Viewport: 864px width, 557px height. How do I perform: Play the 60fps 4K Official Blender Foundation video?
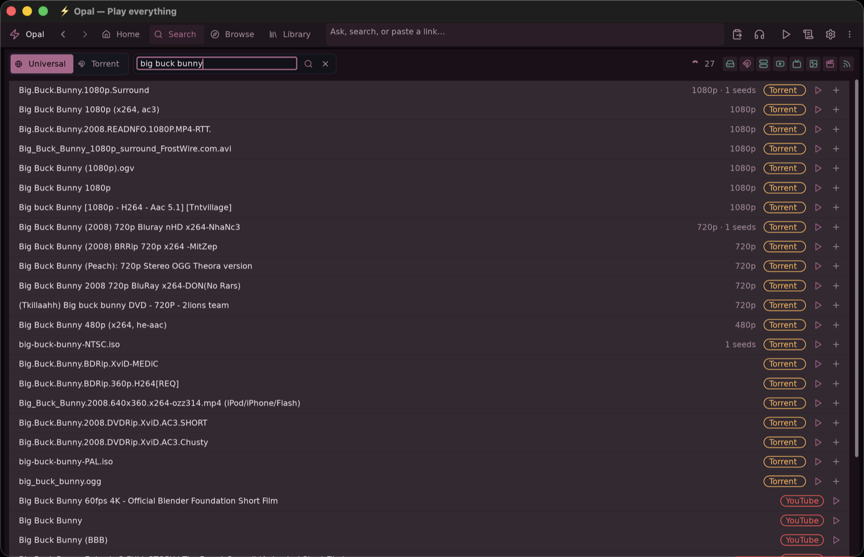pyautogui.click(x=836, y=501)
